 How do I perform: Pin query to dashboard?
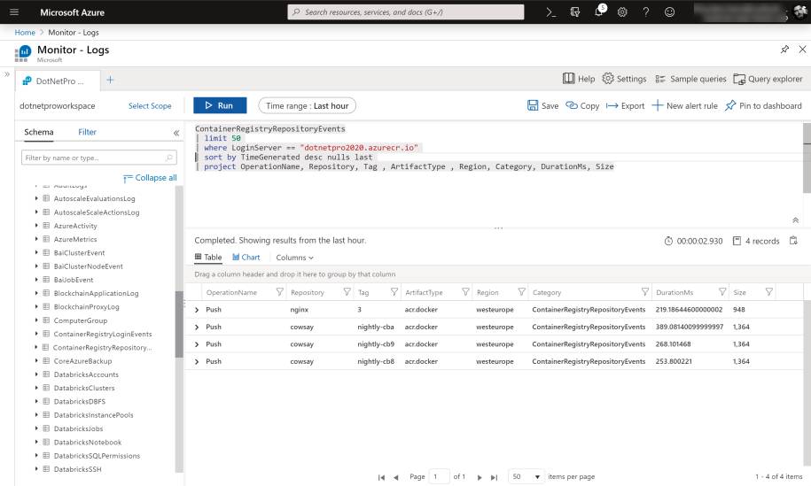(x=763, y=105)
